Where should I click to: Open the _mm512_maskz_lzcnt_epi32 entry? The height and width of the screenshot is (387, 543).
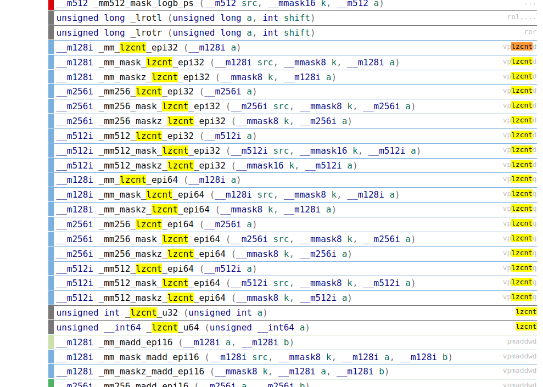click(293, 165)
